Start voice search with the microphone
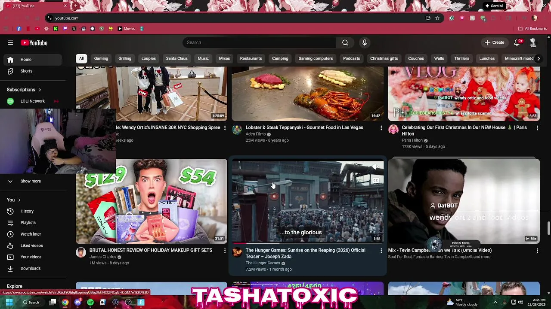Viewport: 551px width, 309px height. click(365, 42)
